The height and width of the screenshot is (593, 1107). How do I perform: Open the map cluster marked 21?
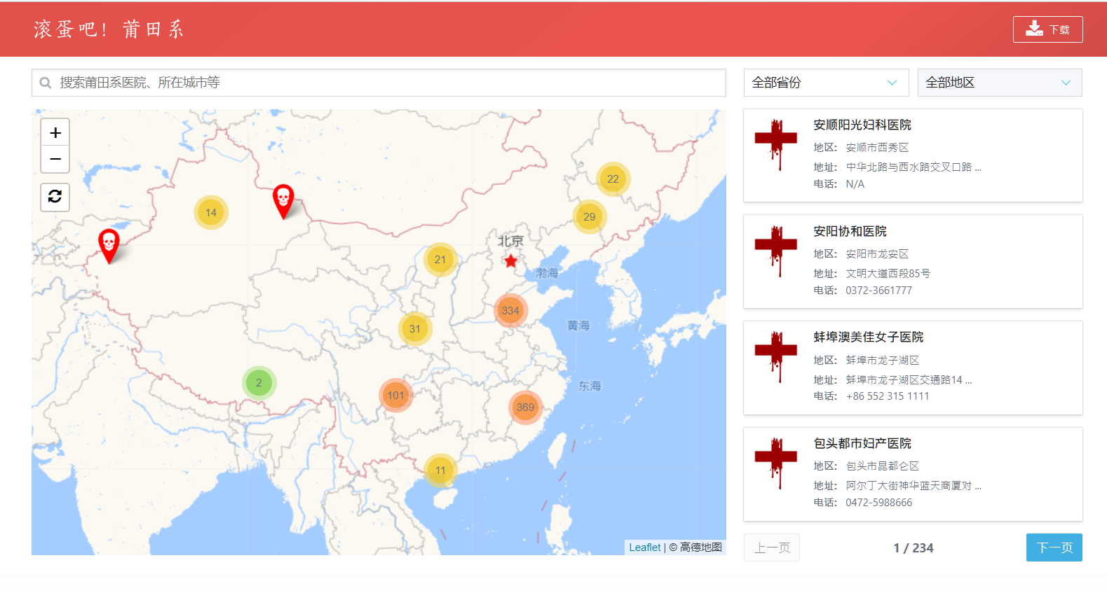point(440,260)
